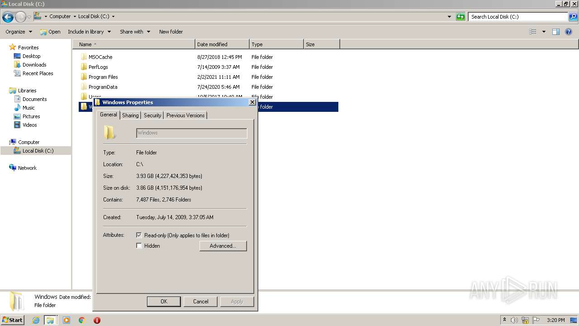Click the network tray icon

coord(525,320)
